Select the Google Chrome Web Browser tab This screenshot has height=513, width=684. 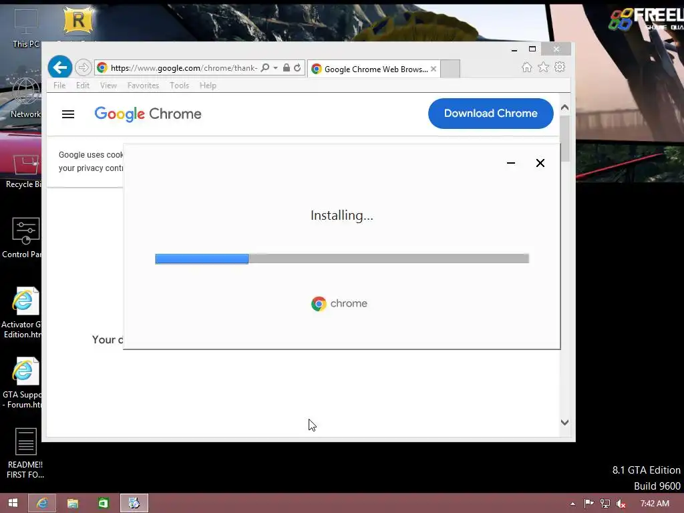coord(373,69)
